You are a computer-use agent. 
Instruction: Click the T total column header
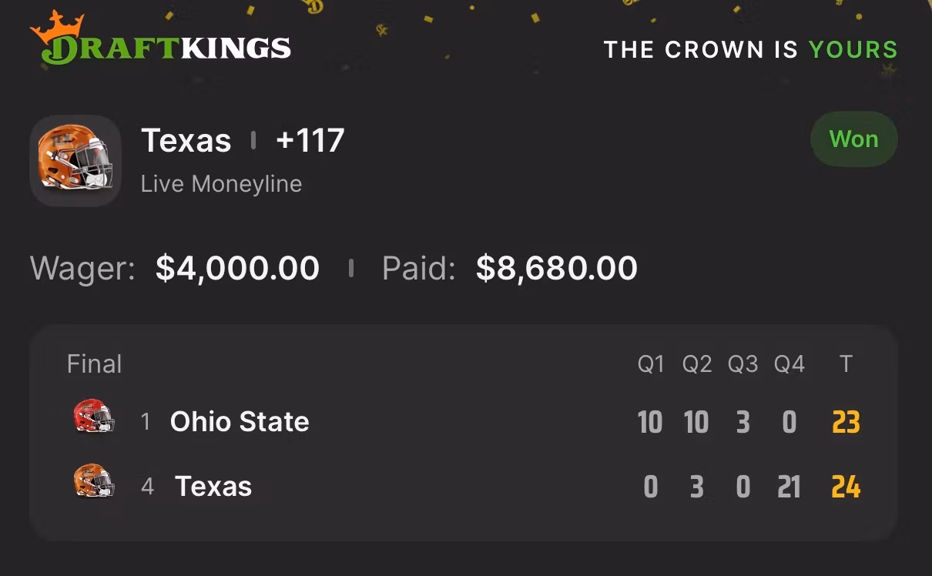[846, 364]
